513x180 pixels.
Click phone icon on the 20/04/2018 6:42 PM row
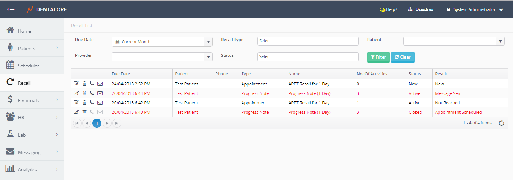[92, 103]
